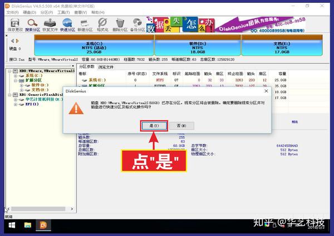Click the 系统(C:) row in partition table
Image resolution: width=334 pixels, height=236 pixels.
coord(183,80)
